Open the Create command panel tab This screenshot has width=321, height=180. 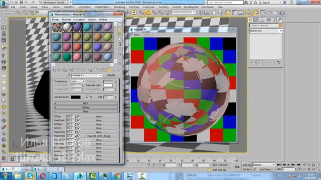(250, 19)
